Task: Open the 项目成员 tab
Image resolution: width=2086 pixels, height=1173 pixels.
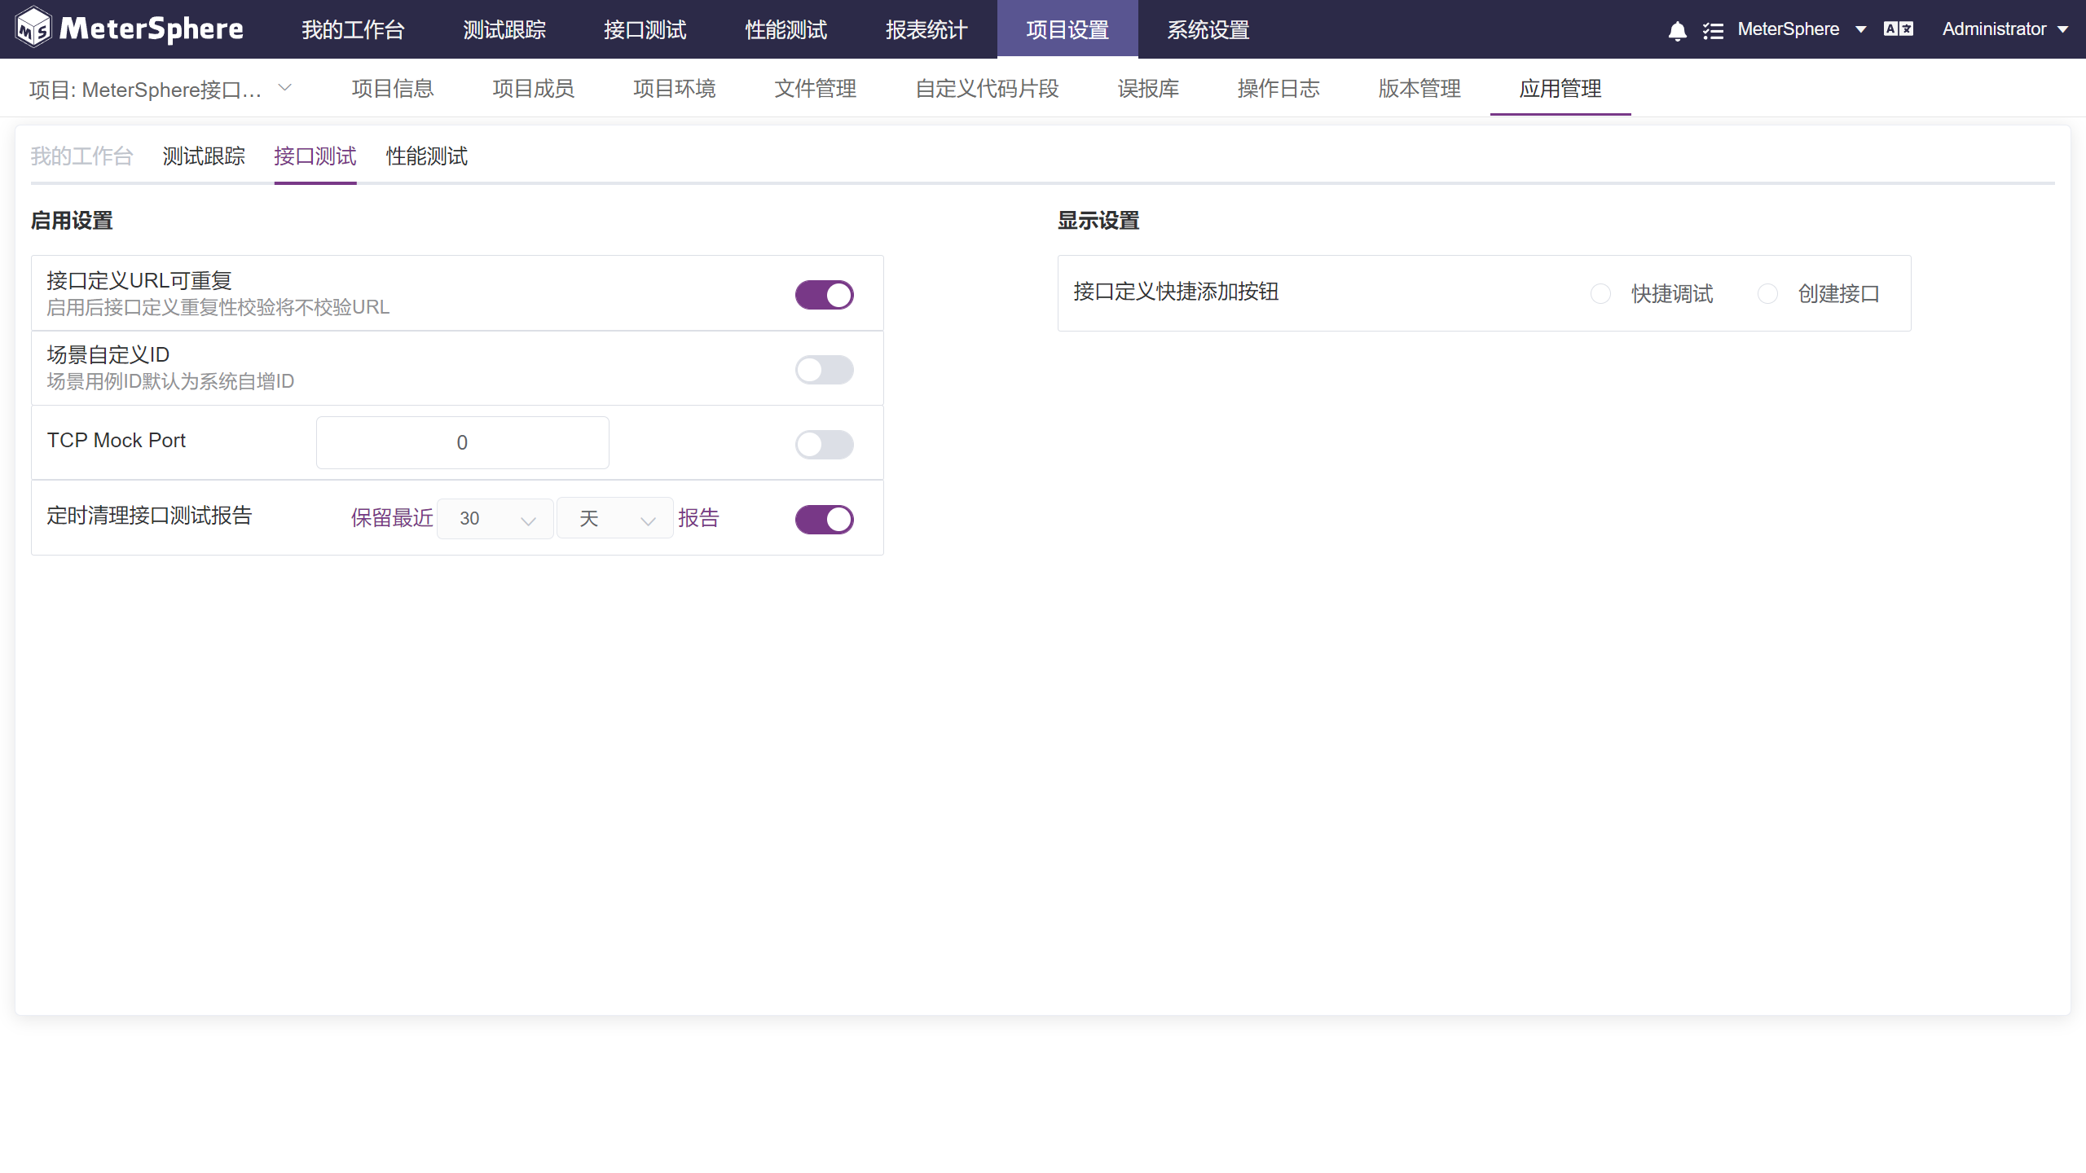Action: pos(533,89)
